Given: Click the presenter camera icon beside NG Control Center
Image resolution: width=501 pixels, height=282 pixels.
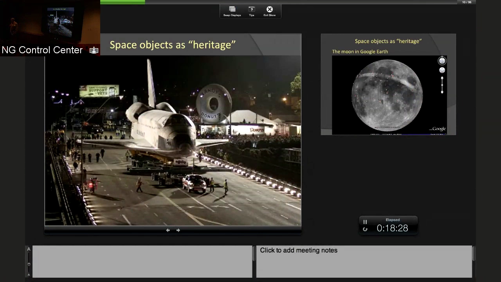Looking at the screenshot, I should point(94,50).
